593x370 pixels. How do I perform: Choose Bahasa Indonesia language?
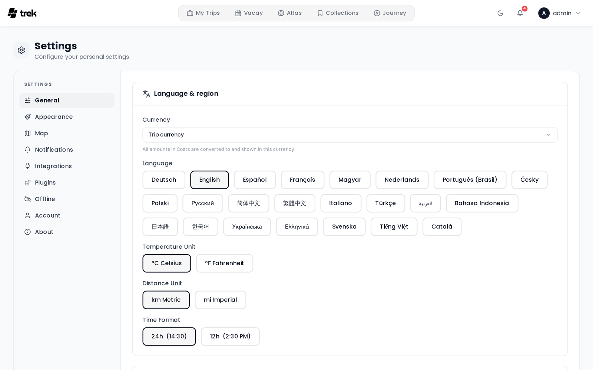point(482,203)
